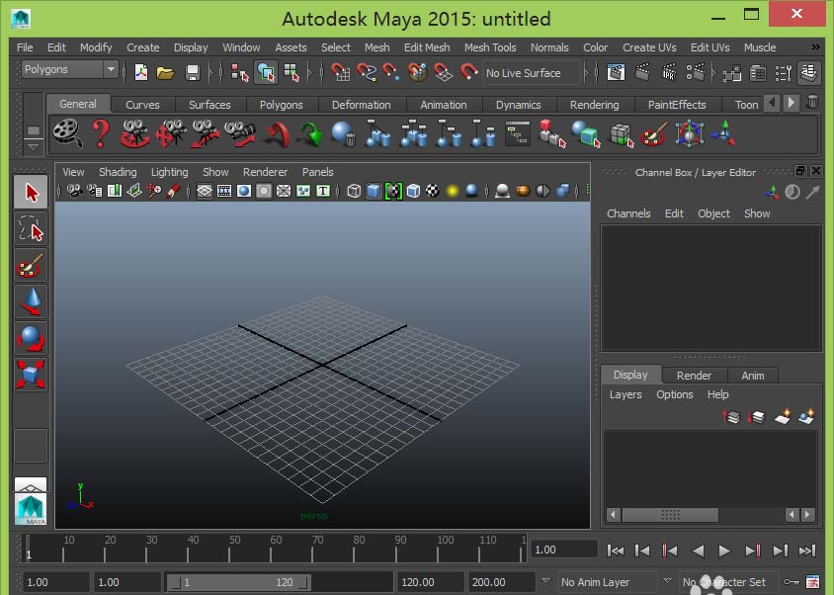The height and width of the screenshot is (595, 834).
Task: Click the current time input field
Action: [563, 550]
